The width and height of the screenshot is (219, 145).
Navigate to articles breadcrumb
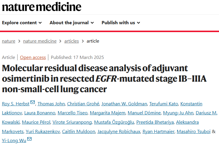(71, 41)
